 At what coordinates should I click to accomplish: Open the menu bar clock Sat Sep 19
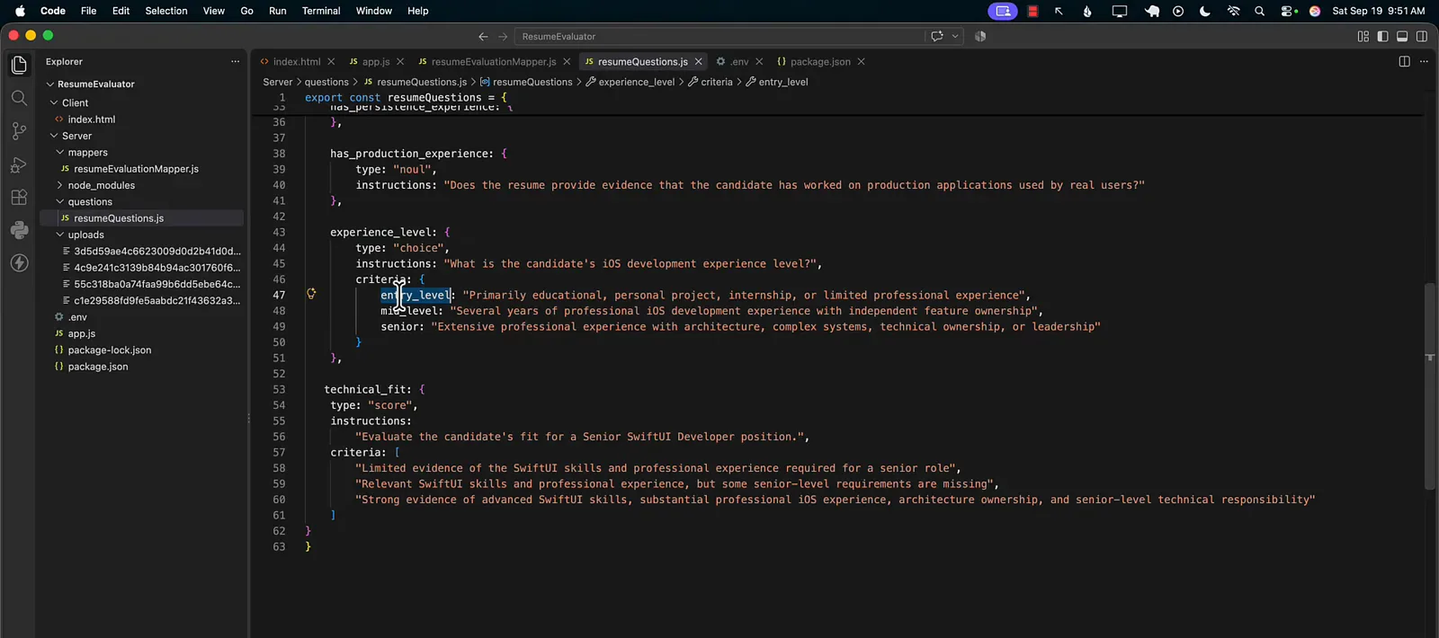[x=1379, y=11]
